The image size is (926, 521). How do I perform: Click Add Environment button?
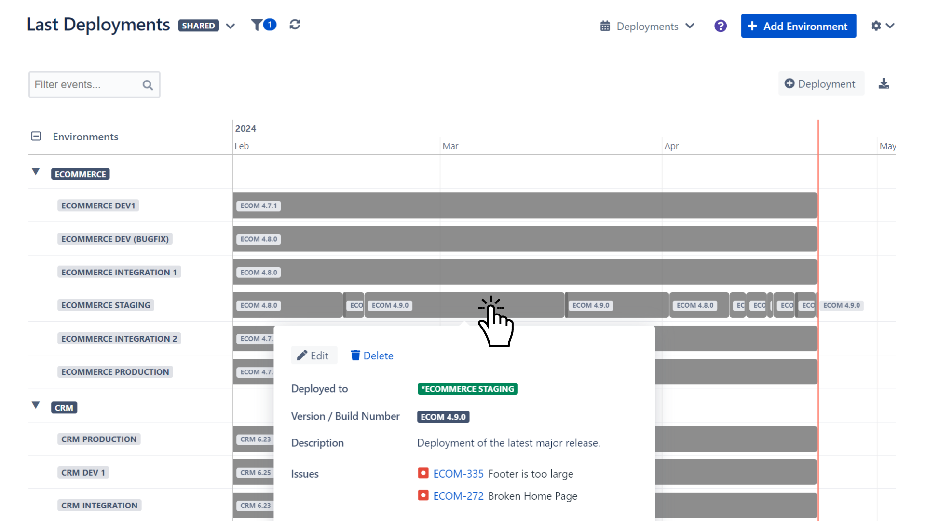[x=798, y=26]
